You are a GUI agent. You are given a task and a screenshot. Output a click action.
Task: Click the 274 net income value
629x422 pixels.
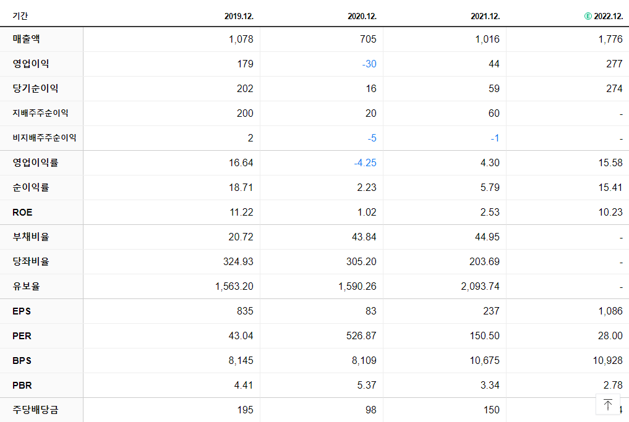[615, 88]
